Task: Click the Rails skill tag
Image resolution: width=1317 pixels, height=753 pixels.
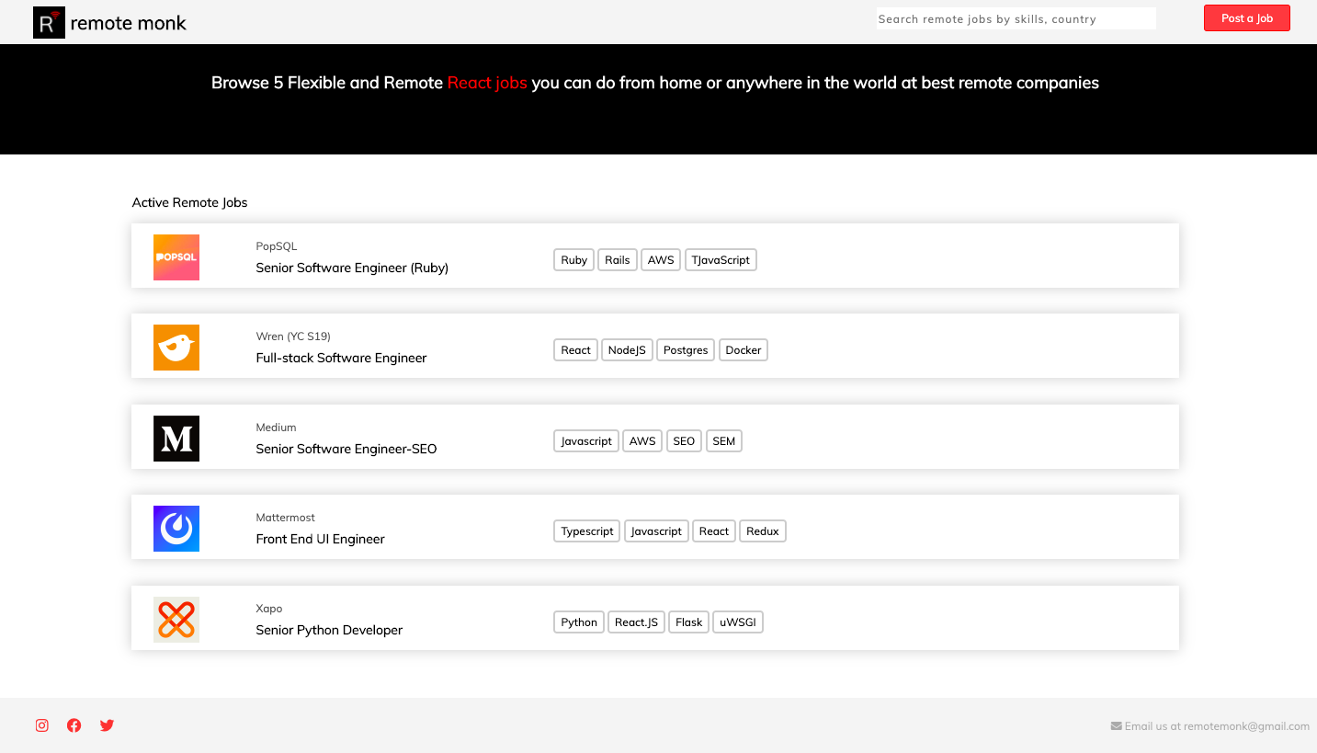Action: point(618,260)
